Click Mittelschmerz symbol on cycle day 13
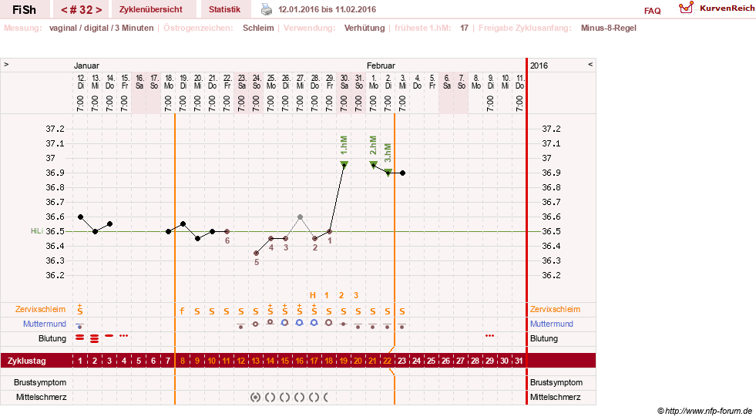This screenshot has width=756, height=420. click(x=256, y=398)
